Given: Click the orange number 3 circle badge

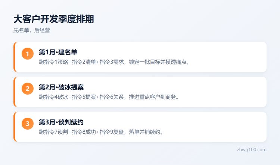Looking at the screenshot, I should 28,124.
